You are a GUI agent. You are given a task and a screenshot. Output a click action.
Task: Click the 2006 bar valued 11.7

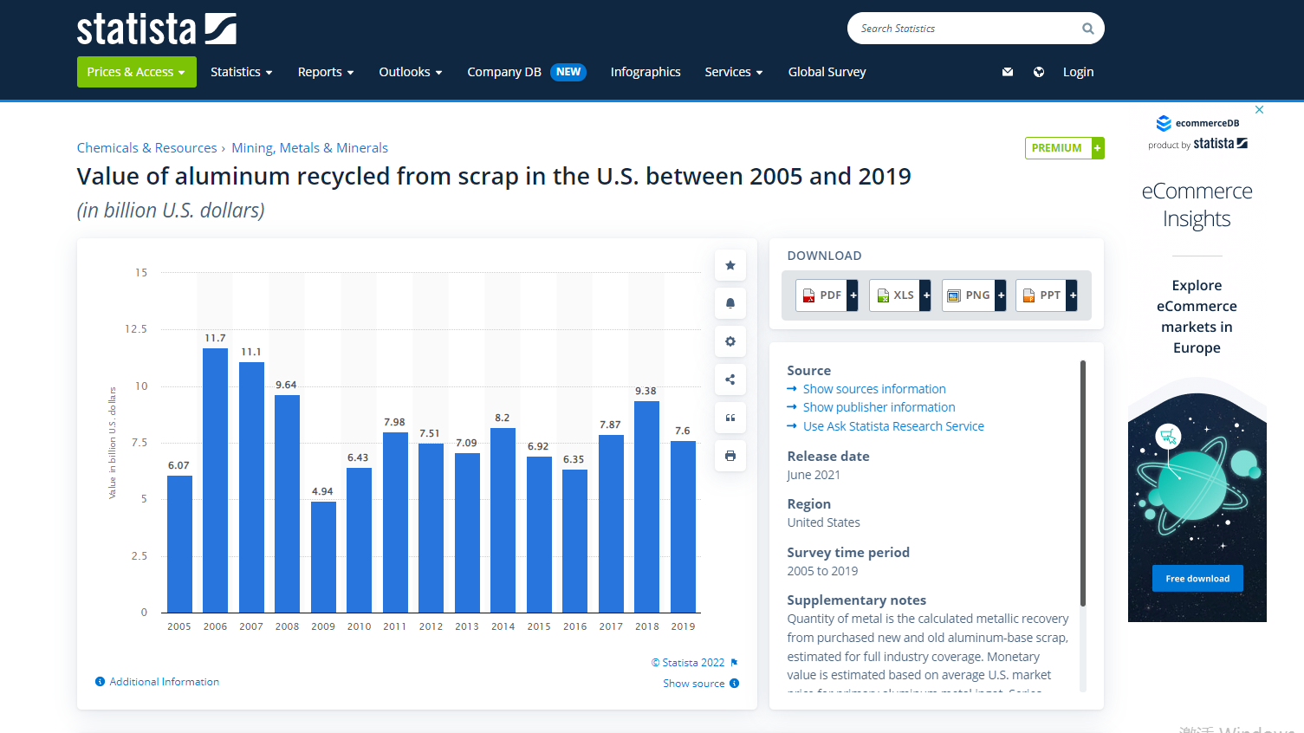tap(215, 480)
